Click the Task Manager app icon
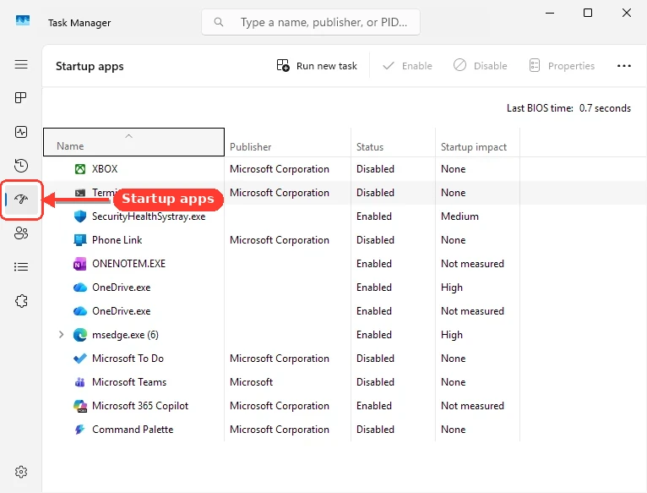Screen dimensions: 647x493 point(23,20)
